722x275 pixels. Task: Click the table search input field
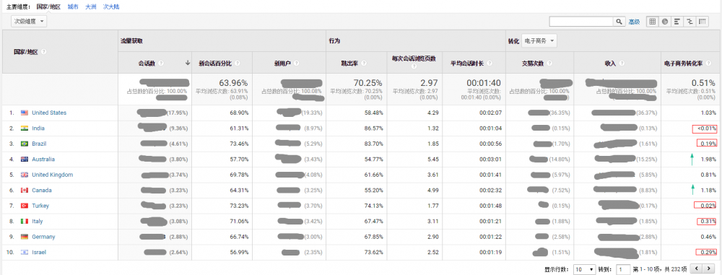click(581, 22)
